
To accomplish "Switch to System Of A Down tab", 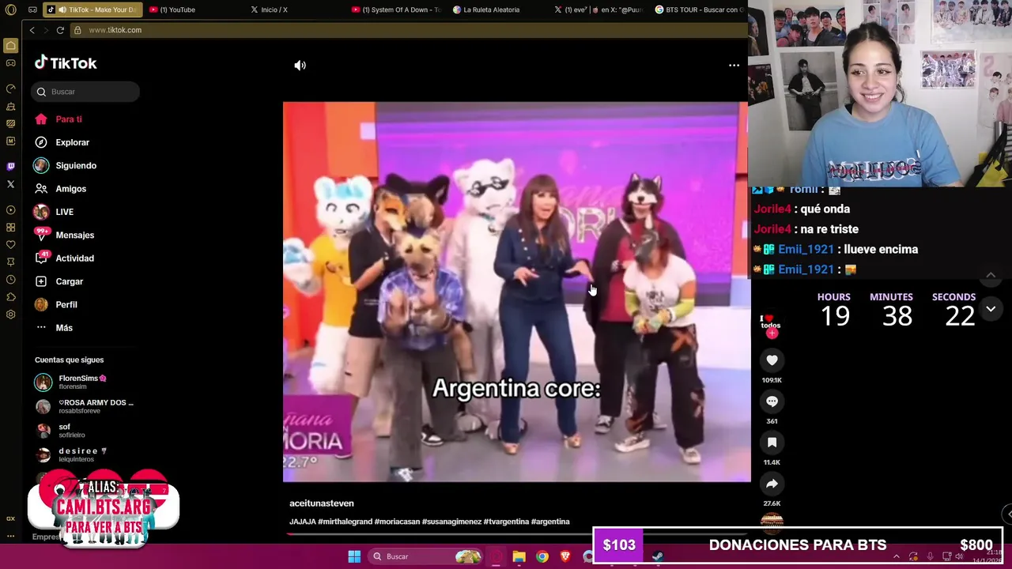I will [x=395, y=9].
